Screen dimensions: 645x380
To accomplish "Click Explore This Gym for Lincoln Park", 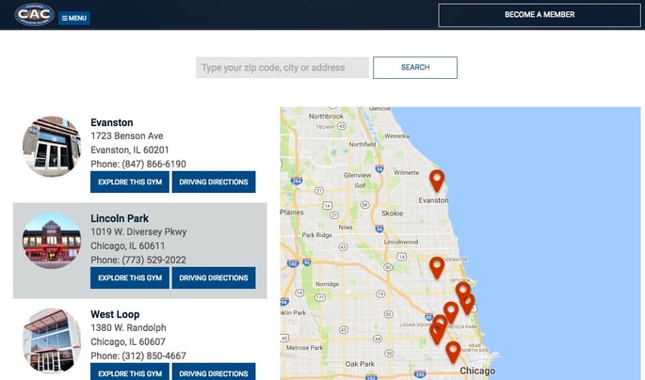I will point(130,278).
